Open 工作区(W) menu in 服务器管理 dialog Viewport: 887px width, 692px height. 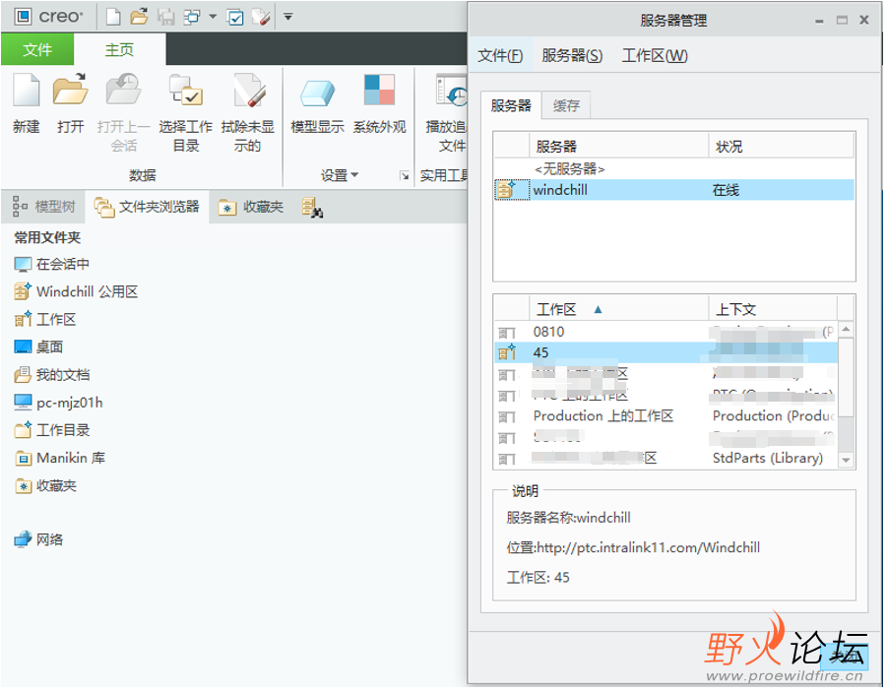pyautogui.click(x=655, y=55)
